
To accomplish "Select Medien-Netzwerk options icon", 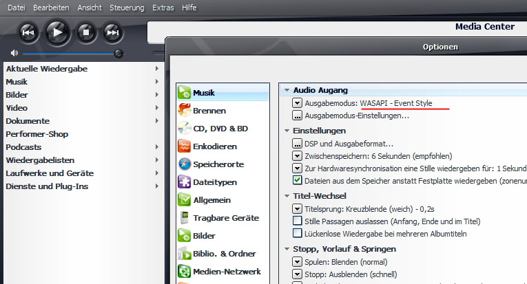I will coord(184,271).
